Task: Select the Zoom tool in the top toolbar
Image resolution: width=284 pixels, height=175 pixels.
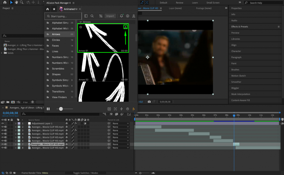Action: [x=21, y=3]
